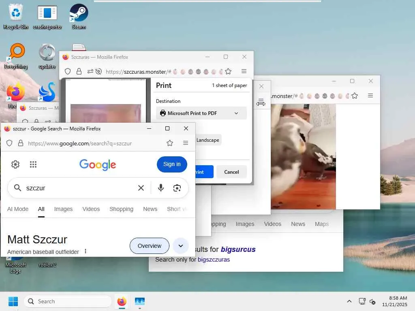Image resolution: width=415 pixels, height=311 pixels.
Task: Open Google settings gear icon
Action: [15, 164]
